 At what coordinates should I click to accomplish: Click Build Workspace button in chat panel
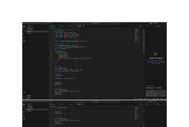click(150, 88)
